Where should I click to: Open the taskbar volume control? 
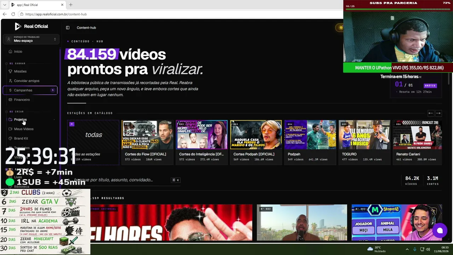(x=428, y=249)
